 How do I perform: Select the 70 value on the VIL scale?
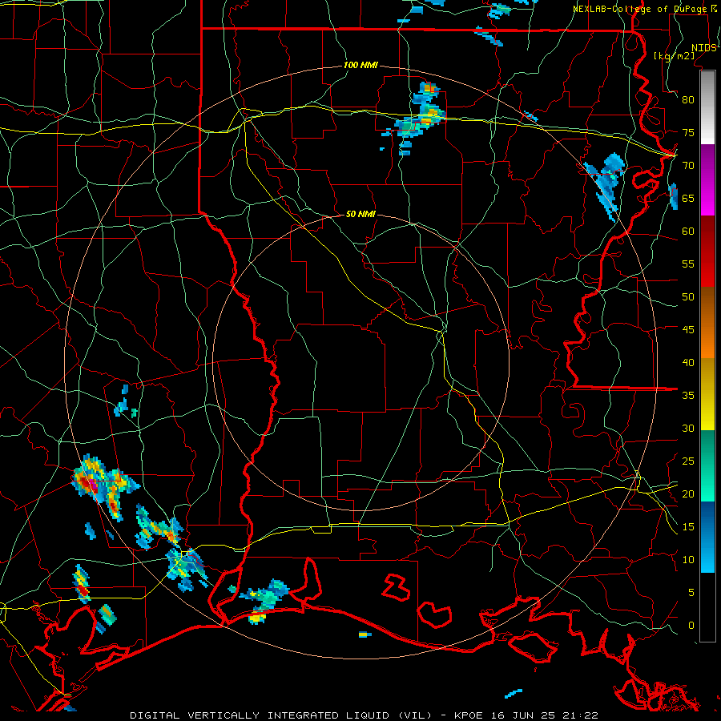click(688, 166)
